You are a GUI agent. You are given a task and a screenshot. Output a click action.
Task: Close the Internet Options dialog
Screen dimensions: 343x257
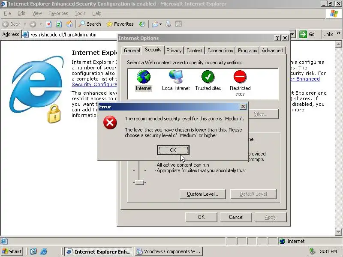click(285, 38)
